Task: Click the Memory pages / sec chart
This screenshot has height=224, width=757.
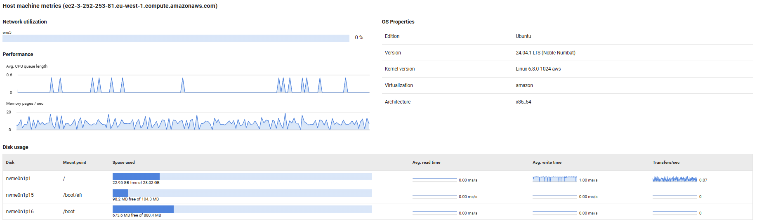Action: click(x=193, y=121)
